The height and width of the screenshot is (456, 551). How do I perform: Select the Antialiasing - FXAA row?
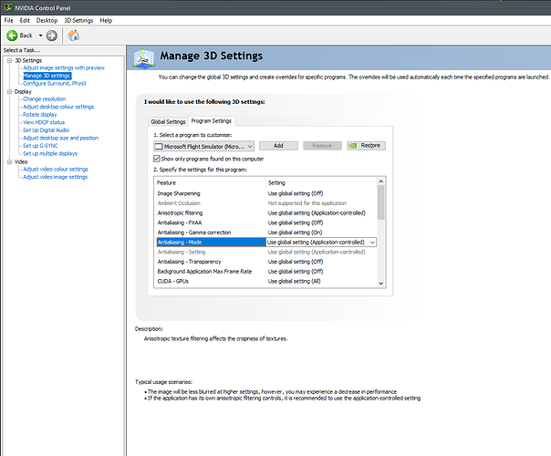266,223
